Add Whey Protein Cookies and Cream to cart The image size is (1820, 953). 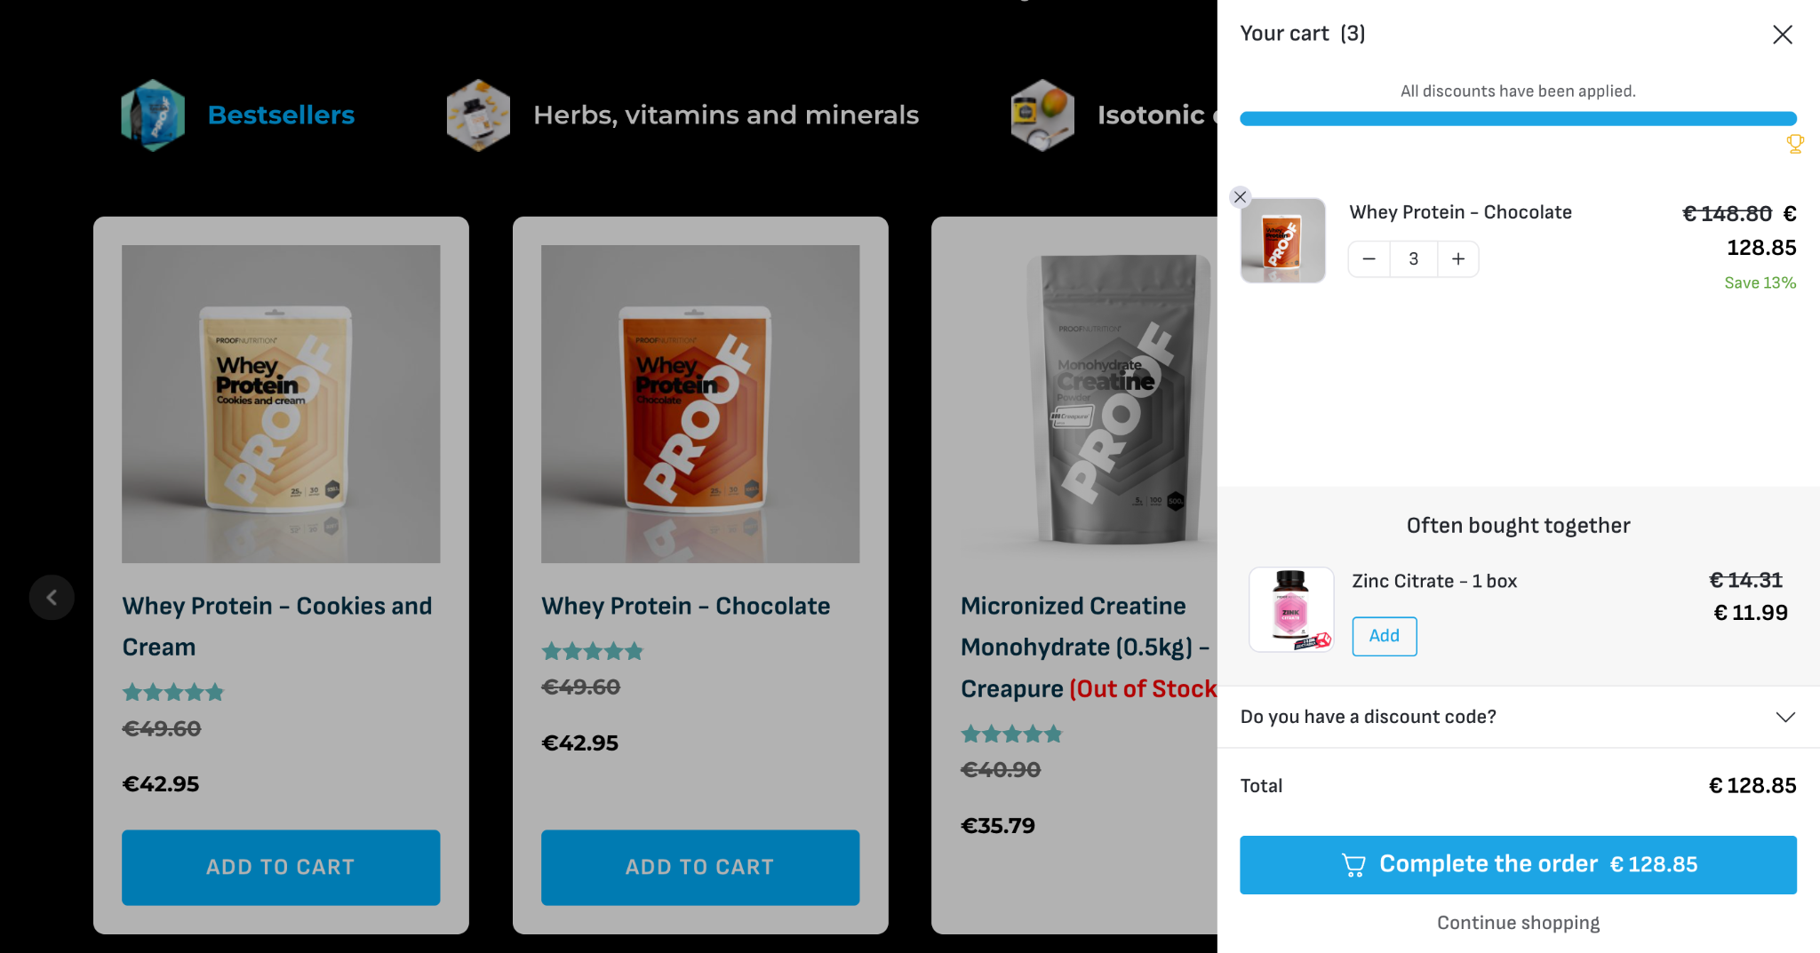pos(281,868)
